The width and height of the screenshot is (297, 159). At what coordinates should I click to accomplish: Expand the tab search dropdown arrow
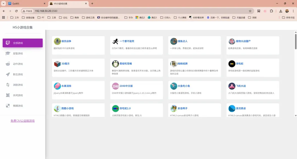pyautogui.click(x=3, y=4)
